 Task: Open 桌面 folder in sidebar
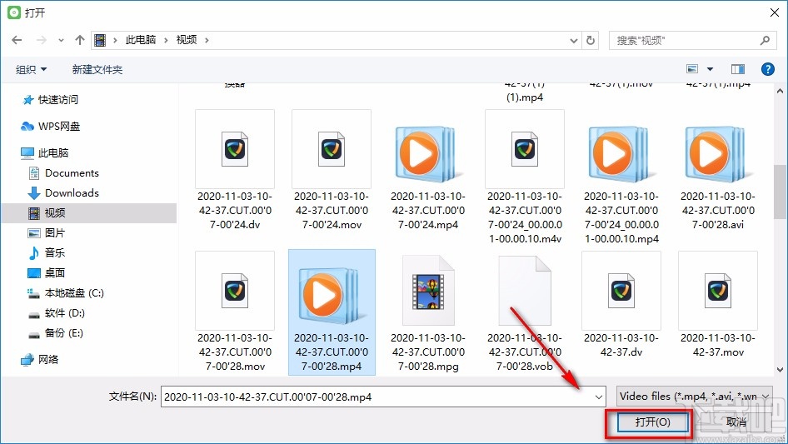pos(47,273)
